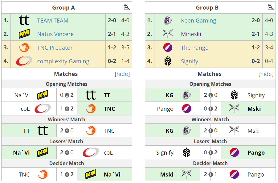Hide the Group B matches list
278x183 pixels.
click(x=266, y=74)
